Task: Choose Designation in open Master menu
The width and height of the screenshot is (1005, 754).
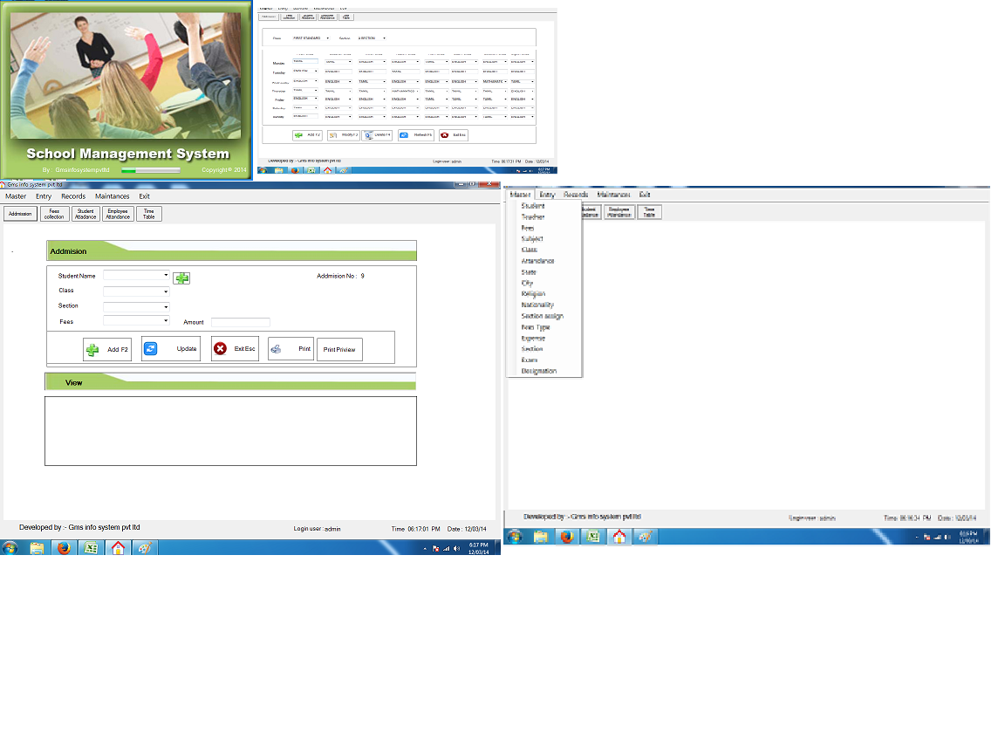Action: pyautogui.click(x=538, y=371)
